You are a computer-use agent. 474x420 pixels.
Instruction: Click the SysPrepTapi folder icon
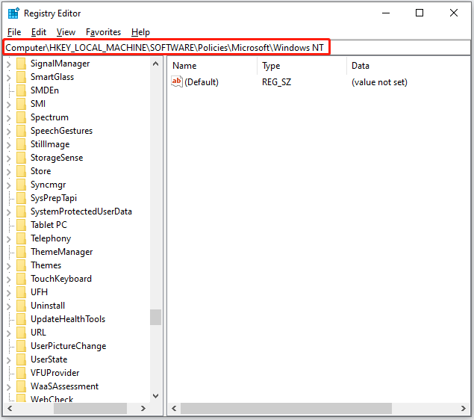21,198
